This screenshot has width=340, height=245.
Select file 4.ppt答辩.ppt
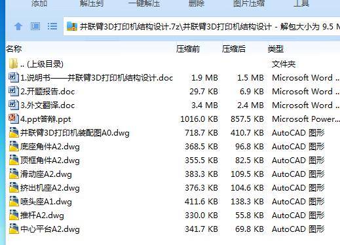point(46,119)
